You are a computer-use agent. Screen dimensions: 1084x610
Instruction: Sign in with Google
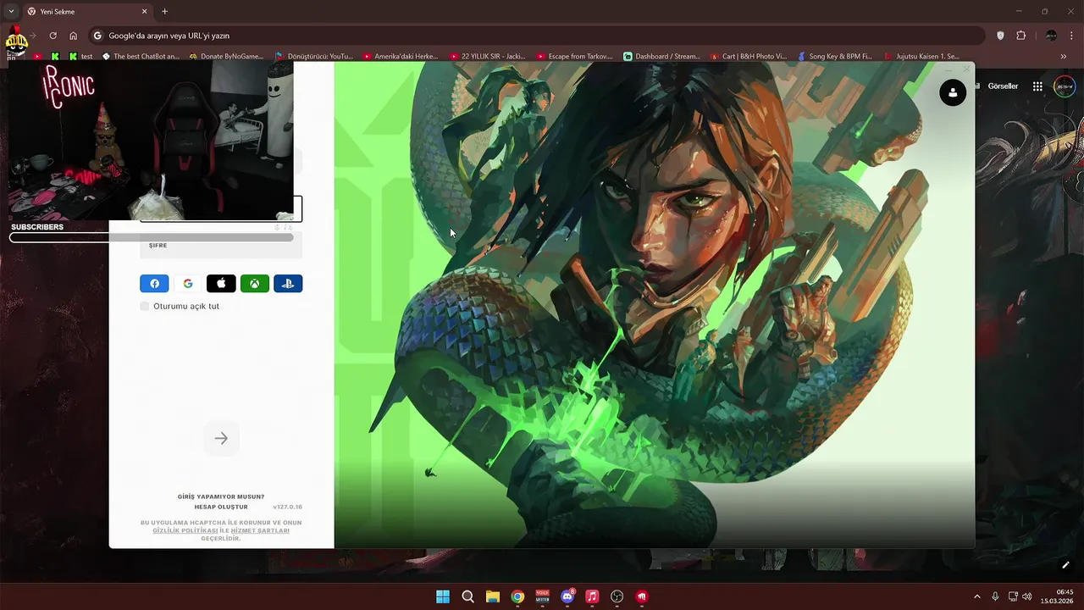[188, 284]
